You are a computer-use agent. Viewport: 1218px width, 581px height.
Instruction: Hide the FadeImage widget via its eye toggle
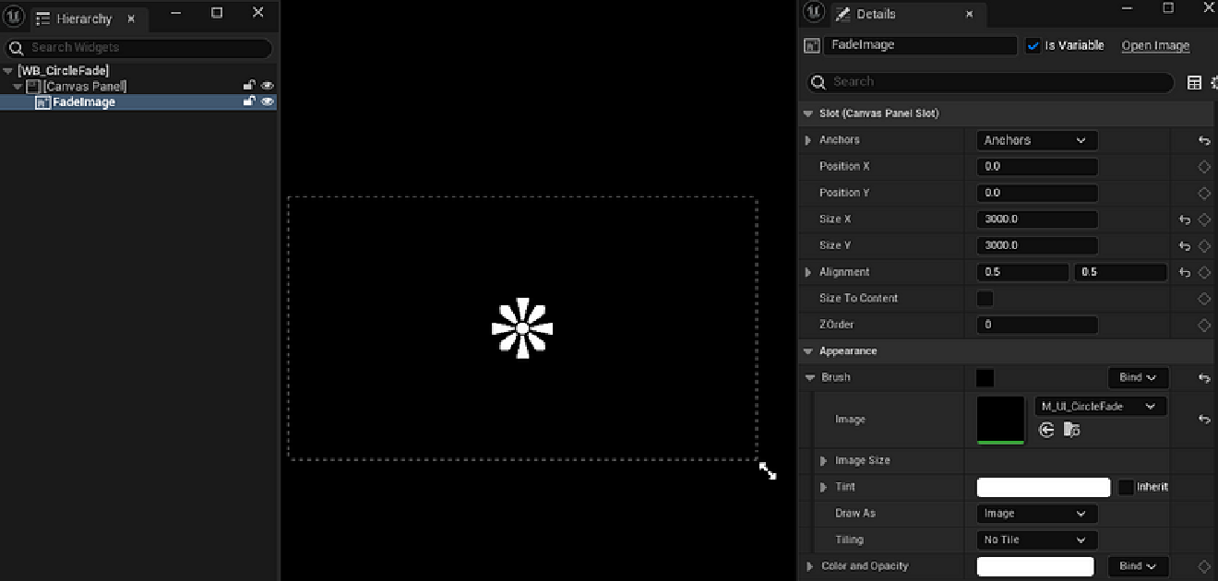(268, 101)
